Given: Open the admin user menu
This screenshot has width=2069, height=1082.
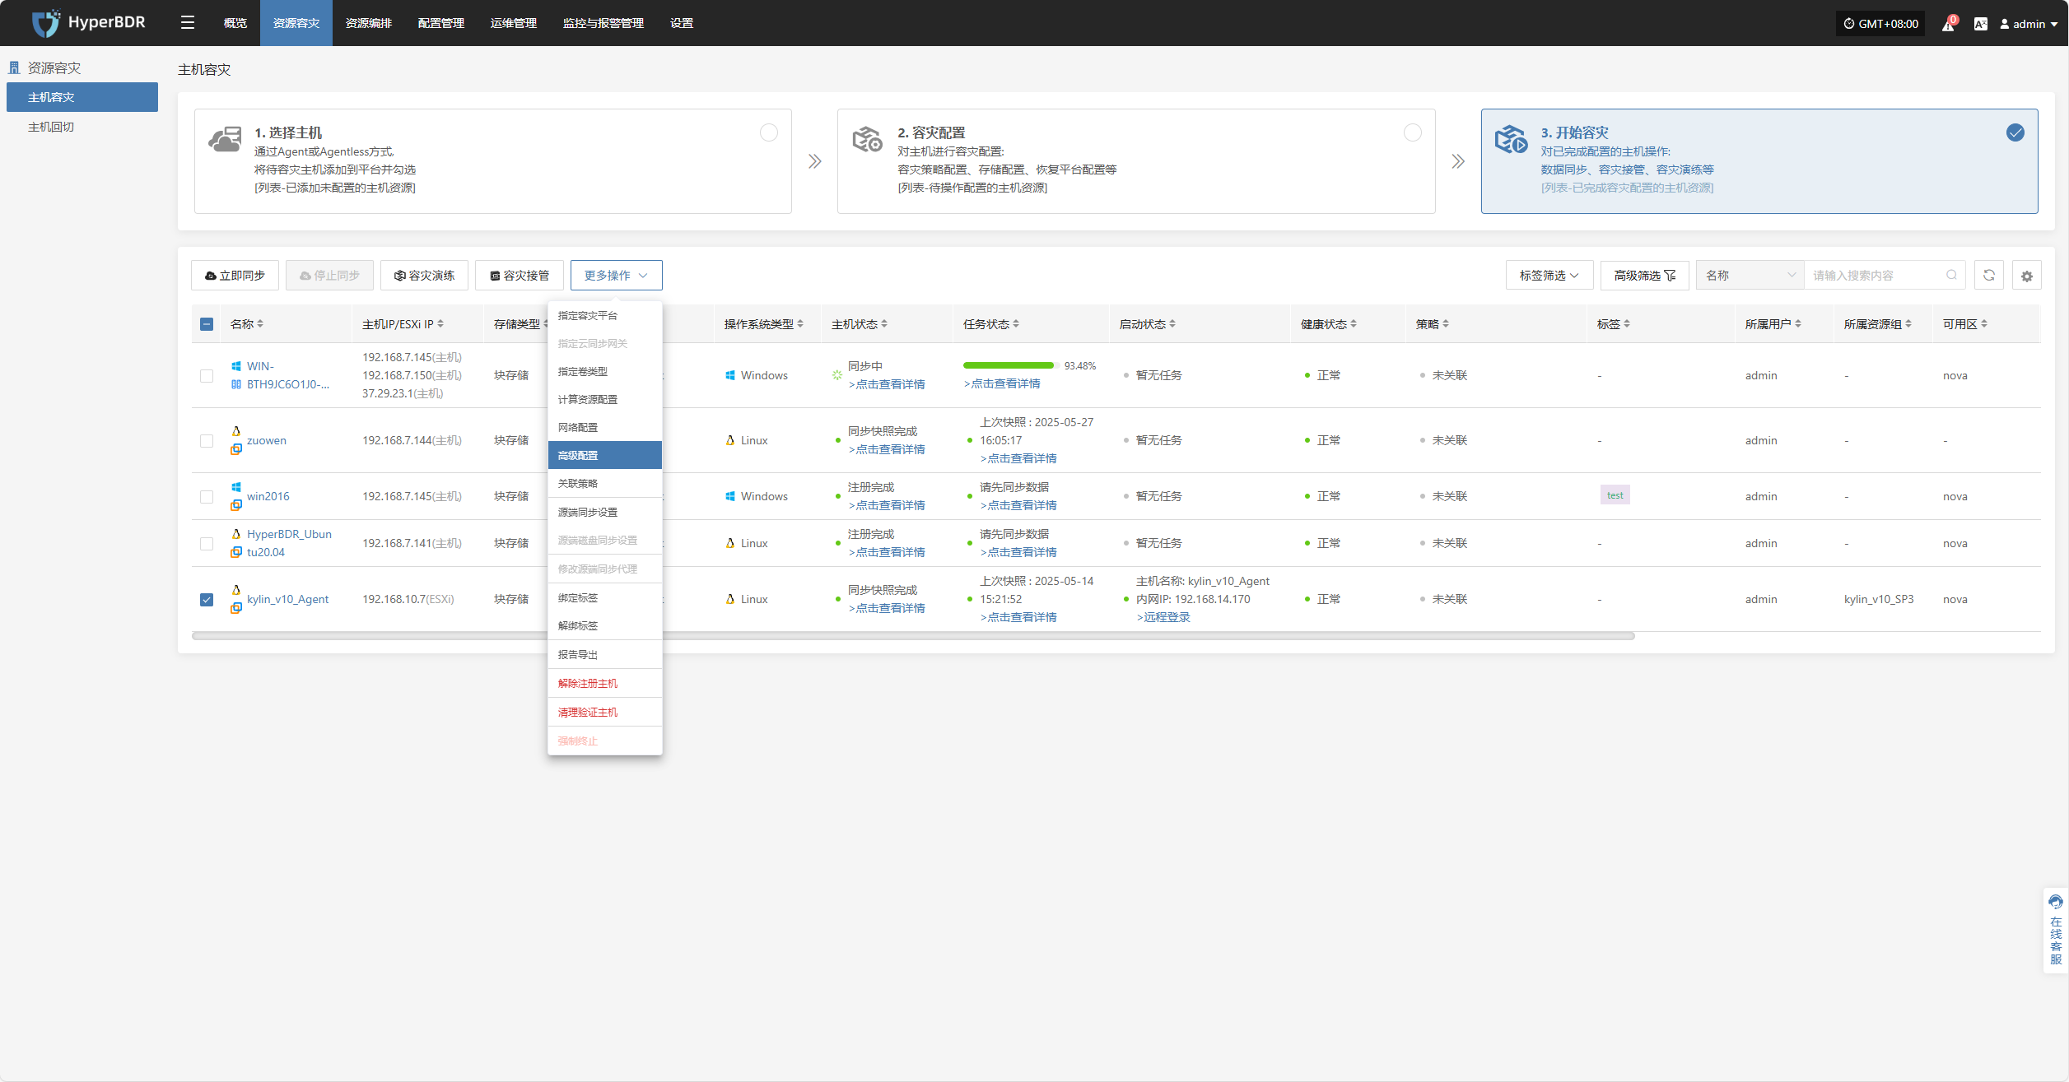Looking at the screenshot, I should [2029, 23].
